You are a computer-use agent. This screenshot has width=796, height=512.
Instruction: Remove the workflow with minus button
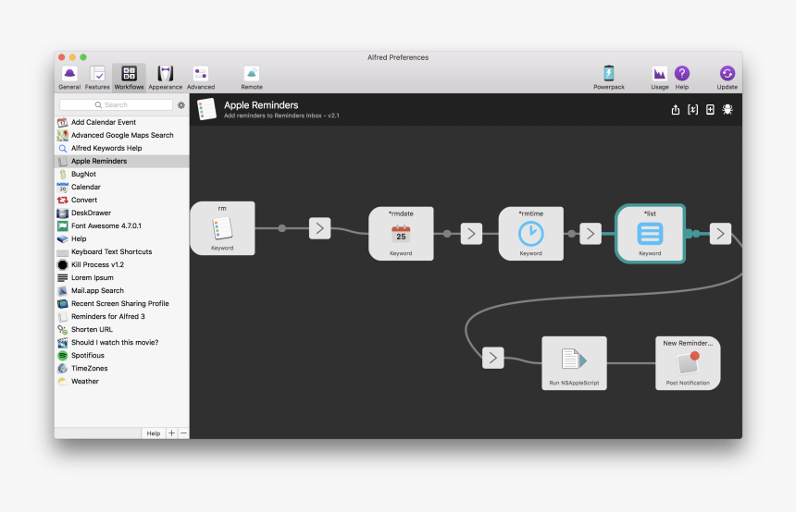183,433
